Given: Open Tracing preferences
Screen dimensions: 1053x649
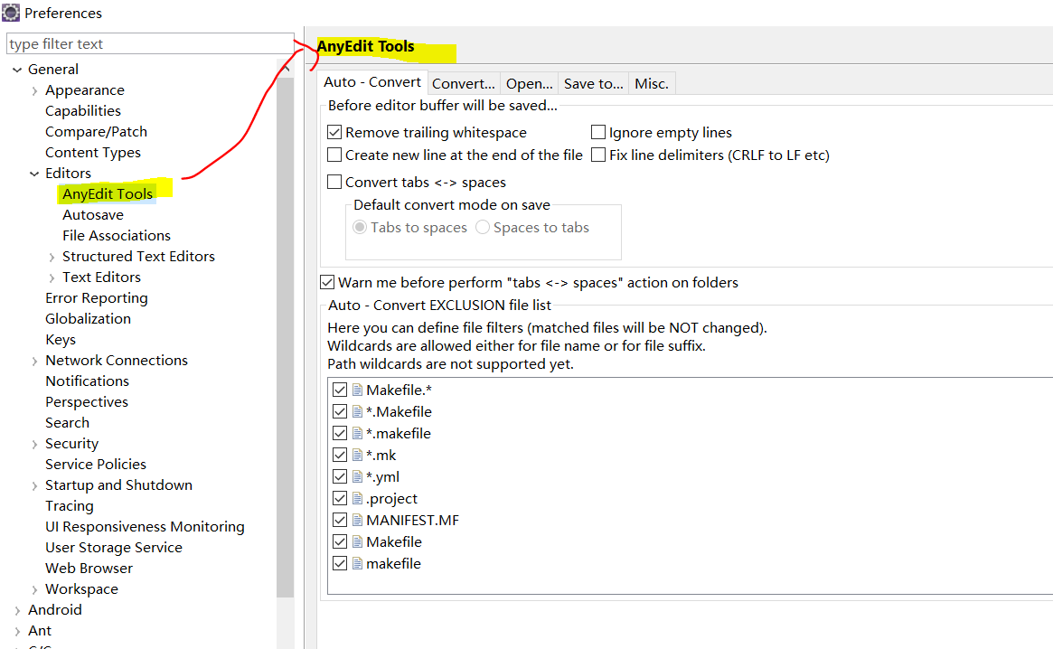Looking at the screenshot, I should point(70,506).
